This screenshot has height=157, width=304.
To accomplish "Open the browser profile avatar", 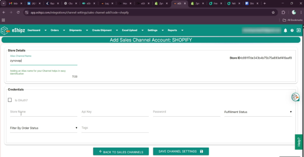I will click(294, 12).
